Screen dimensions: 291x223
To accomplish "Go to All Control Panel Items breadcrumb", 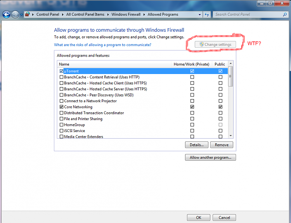I will (85, 14).
